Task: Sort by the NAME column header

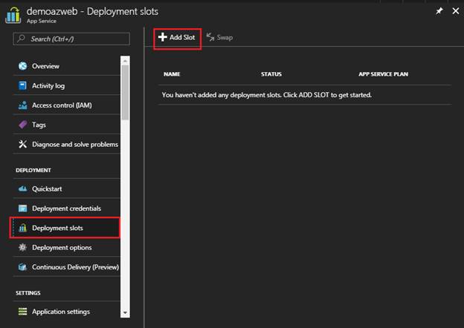Action: (172, 74)
